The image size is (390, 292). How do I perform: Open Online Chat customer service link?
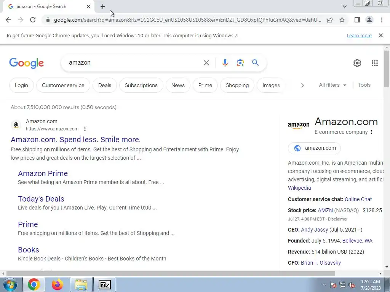358,199
